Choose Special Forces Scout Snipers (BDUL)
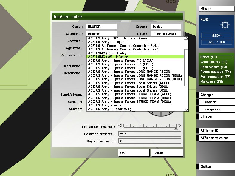 coord(135,87)
